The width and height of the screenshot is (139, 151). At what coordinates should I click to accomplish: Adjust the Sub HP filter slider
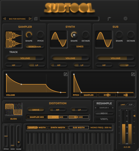coord(104,65)
